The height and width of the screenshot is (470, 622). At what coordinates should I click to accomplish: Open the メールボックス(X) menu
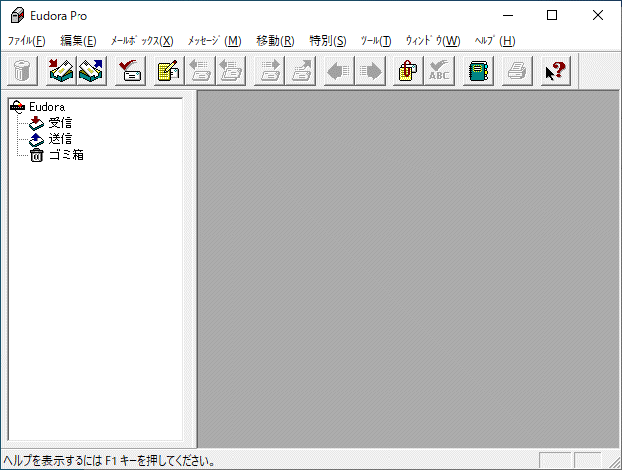coord(142,41)
